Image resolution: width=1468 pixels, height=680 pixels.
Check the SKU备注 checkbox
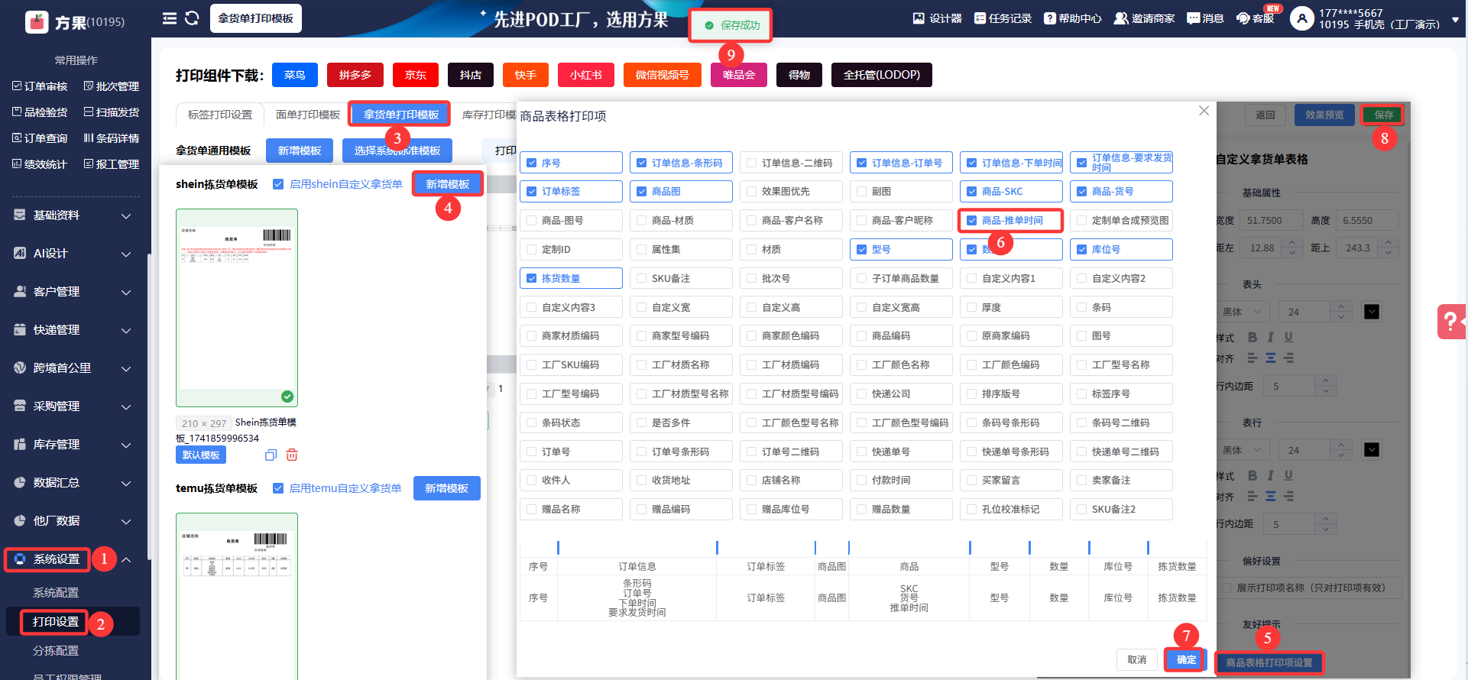click(x=642, y=279)
